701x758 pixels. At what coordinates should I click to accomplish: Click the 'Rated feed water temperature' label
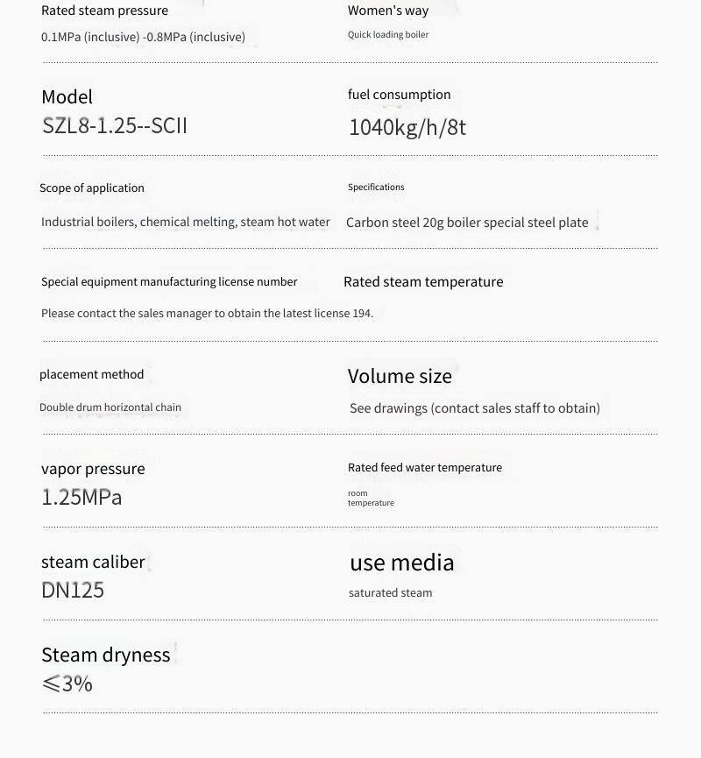click(425, 468)
